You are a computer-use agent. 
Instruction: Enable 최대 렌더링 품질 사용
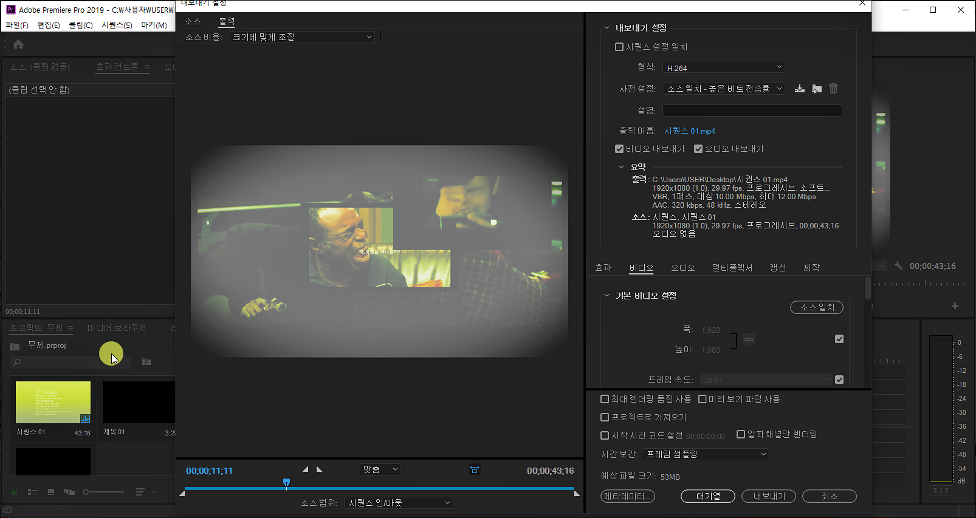click(x=605, y=399)
